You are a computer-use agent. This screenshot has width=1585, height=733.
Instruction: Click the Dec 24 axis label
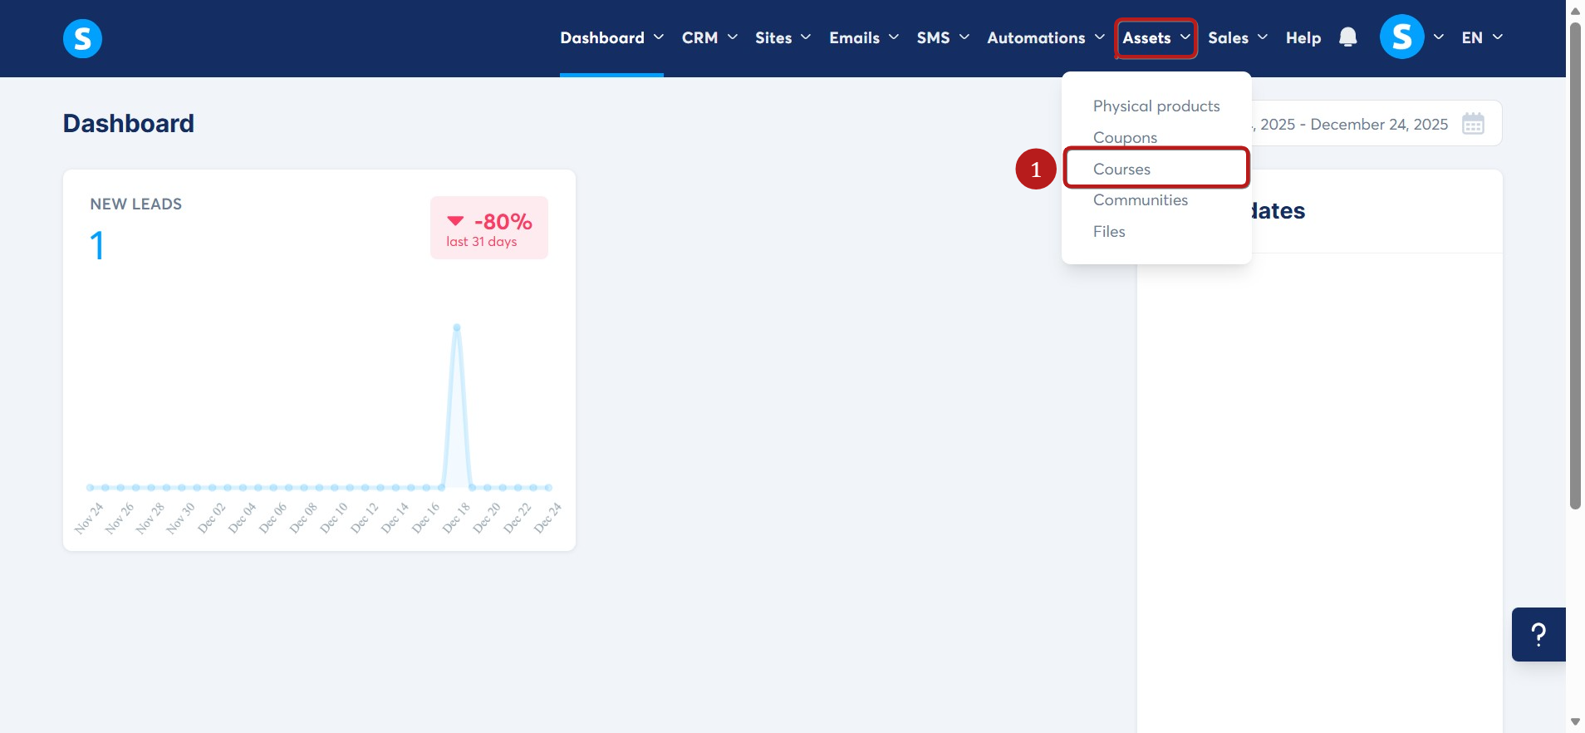click(547, 518)
